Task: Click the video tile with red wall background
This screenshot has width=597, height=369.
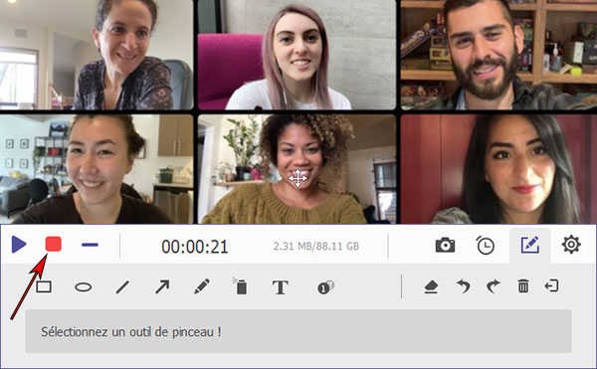Action: (498, 169)
